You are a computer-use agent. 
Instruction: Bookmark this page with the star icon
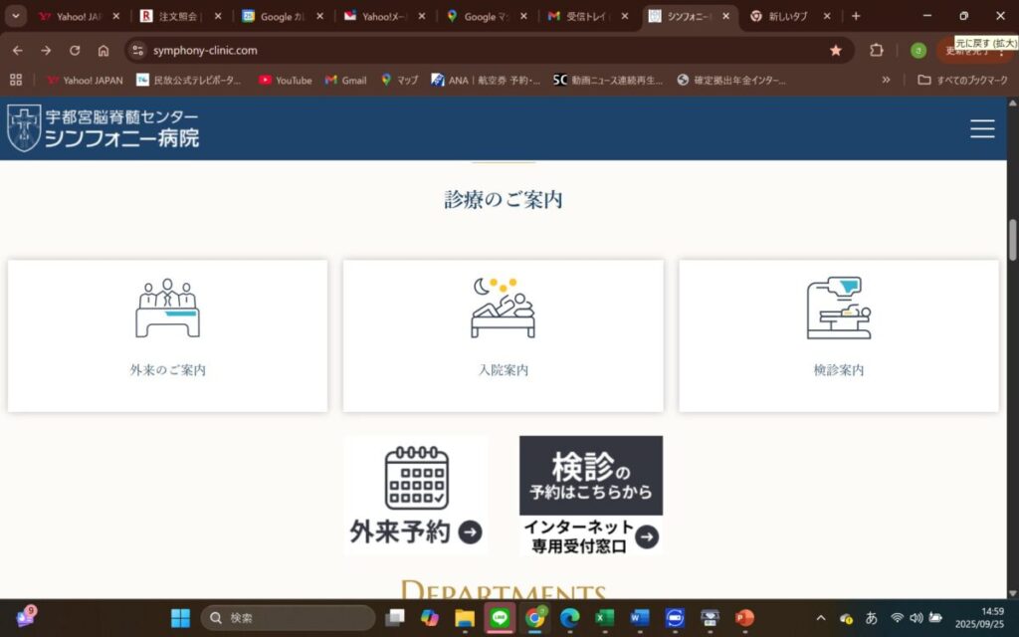click(x=836, y=51)
